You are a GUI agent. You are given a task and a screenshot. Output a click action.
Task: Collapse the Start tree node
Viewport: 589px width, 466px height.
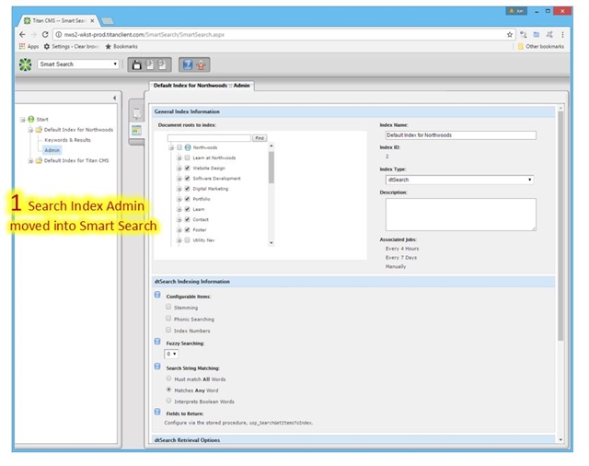[23, 120]
